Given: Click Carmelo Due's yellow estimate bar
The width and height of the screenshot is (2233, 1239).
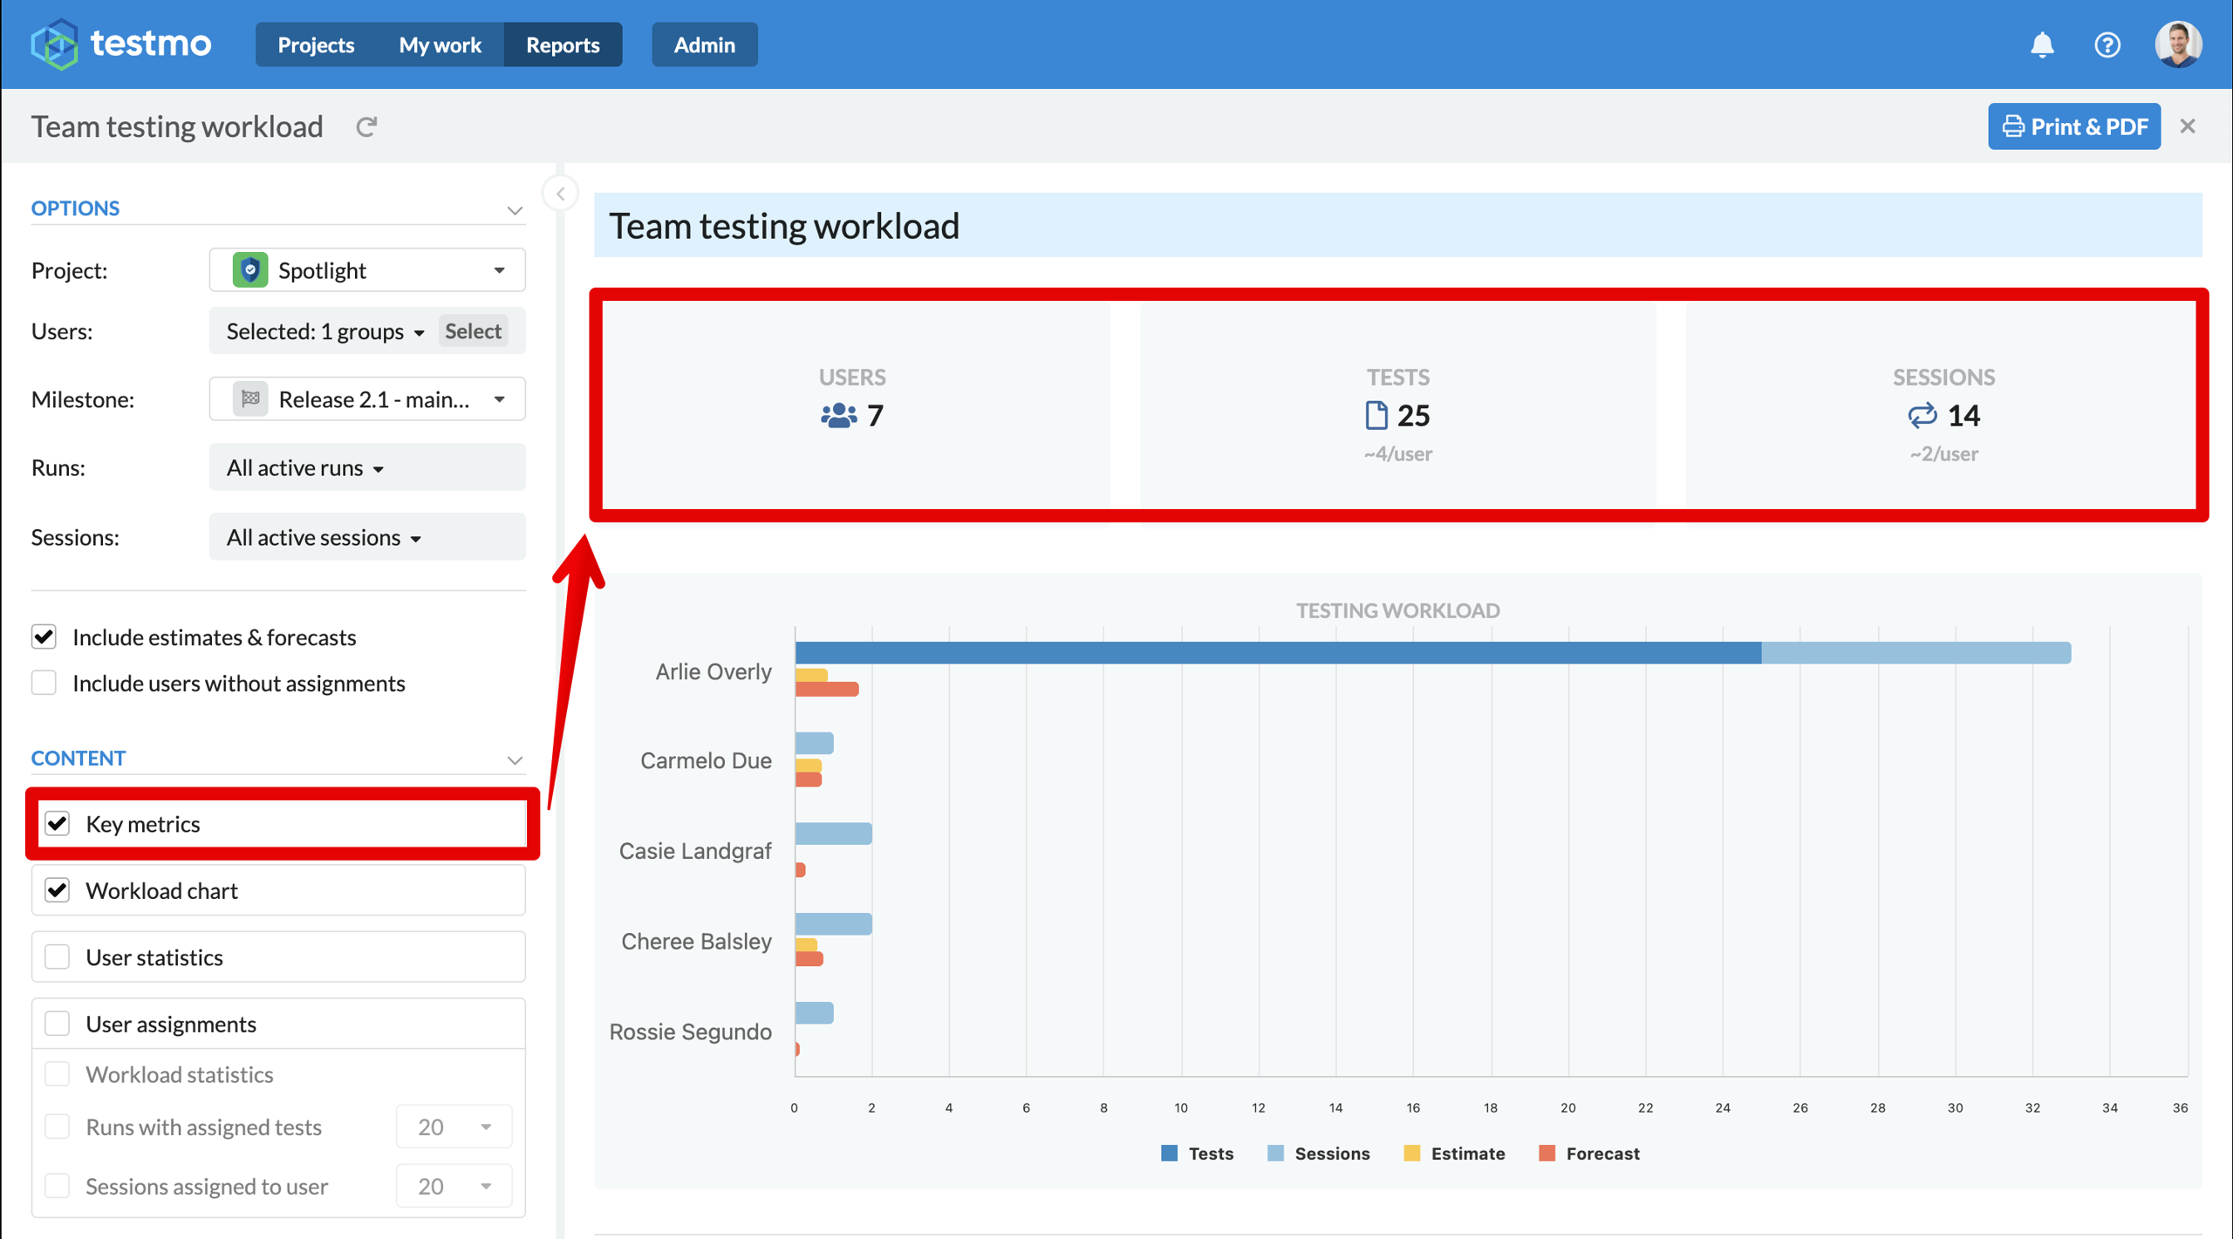Looking at the screenshot, I should 808,766.
